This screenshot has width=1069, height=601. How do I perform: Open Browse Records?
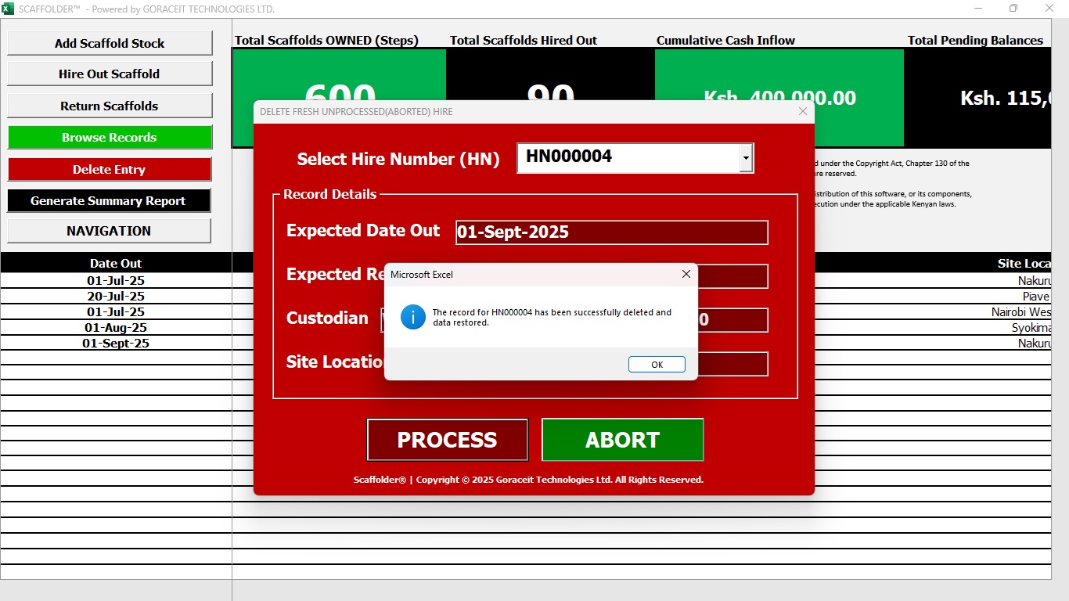(110, 138)
